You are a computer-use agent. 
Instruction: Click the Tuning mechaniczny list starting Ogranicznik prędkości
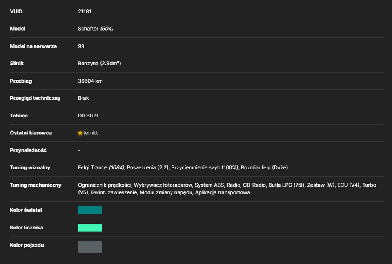(x=227, y=189)
